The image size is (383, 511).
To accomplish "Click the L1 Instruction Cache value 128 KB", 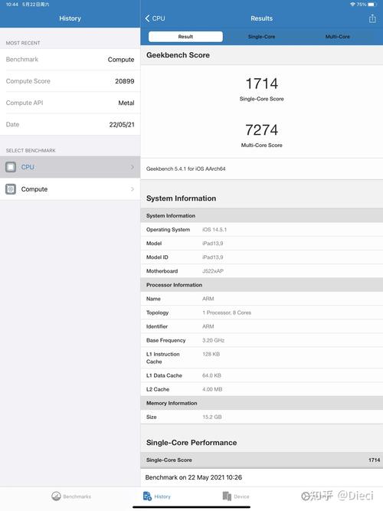I will pos(211,354).
